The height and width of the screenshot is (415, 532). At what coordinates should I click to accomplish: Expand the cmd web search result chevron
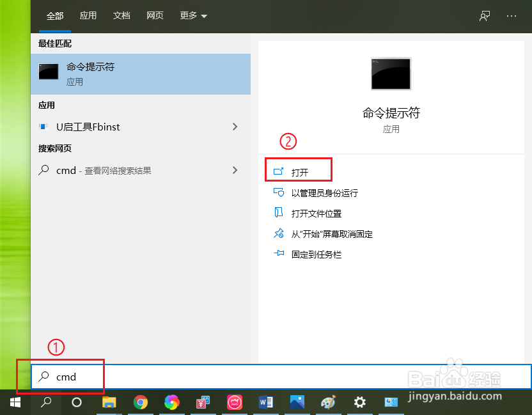pyautogui.click(x=235, y=170)
